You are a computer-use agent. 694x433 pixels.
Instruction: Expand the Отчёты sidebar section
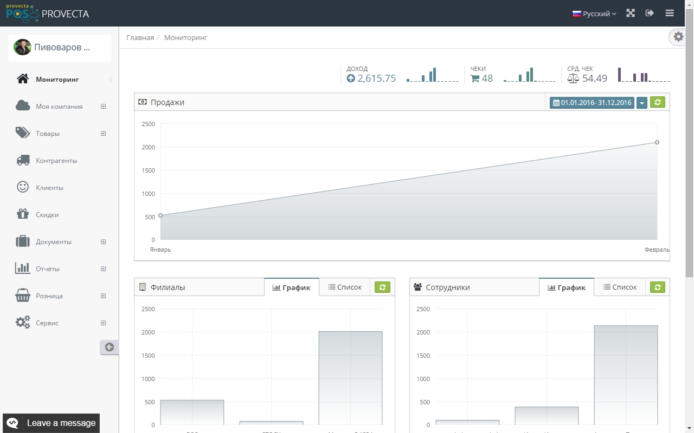click(103, 269)
